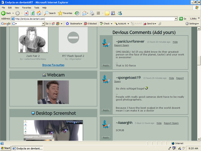Open the Google toolbar options dropdown arrow

tap(62, 24)
